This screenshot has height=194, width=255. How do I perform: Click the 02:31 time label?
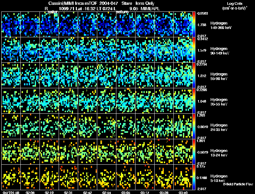pyautogui.click(x=68, y=192)
